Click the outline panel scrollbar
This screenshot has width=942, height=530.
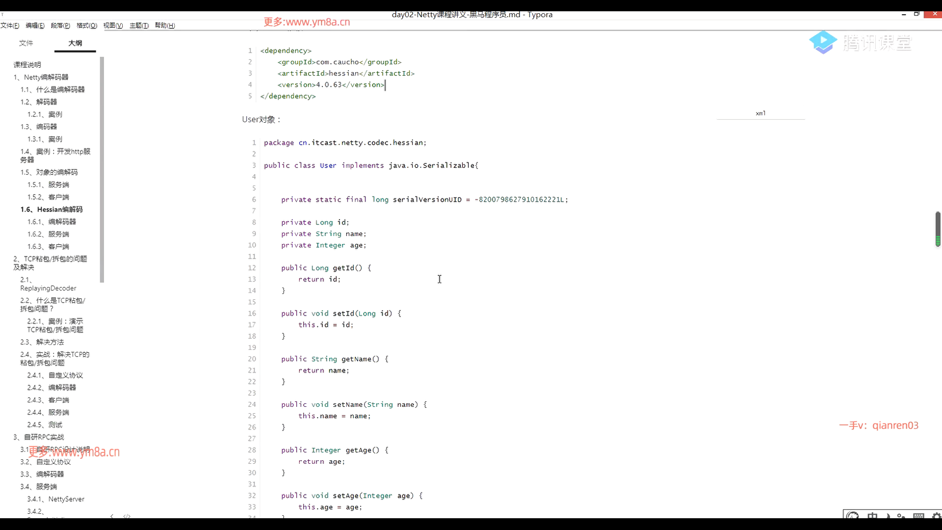102,170
